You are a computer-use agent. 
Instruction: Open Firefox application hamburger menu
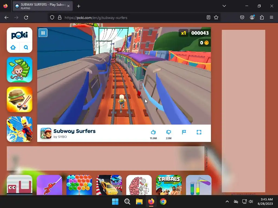(271, 17)
